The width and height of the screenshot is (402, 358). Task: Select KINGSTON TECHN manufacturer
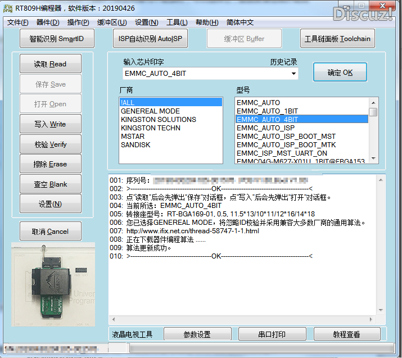pos(171,128)
